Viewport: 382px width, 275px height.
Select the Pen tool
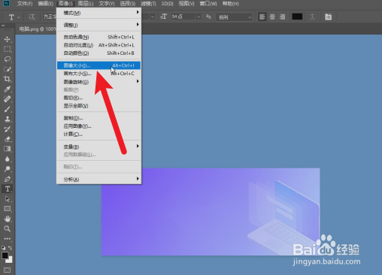tap(8, 179)
